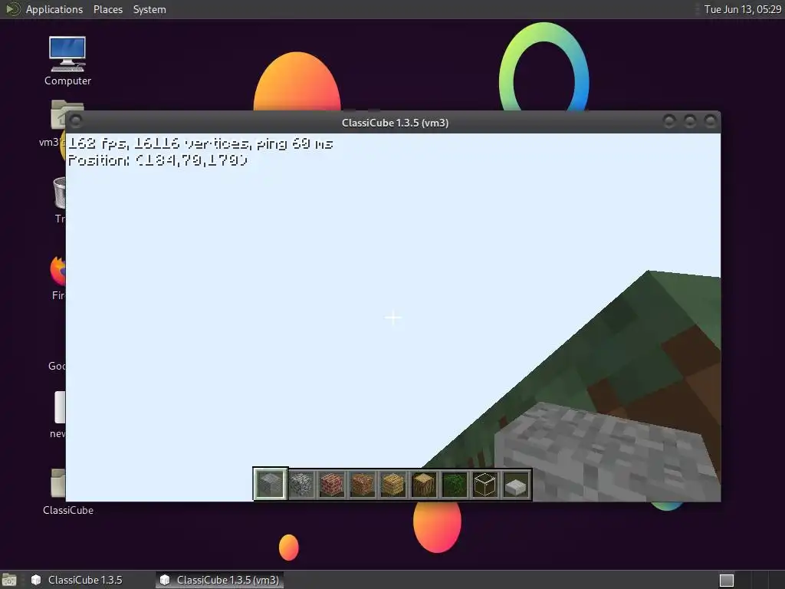This screenshot has width=785, height=589.
Task: Click the Position coordinates text
Action: point(158,160)
